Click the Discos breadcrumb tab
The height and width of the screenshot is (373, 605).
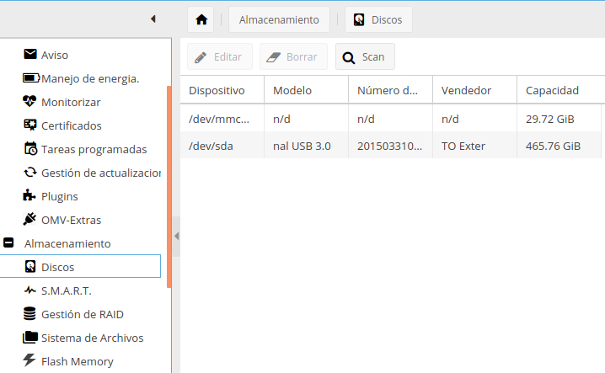(x=378, y=19)
